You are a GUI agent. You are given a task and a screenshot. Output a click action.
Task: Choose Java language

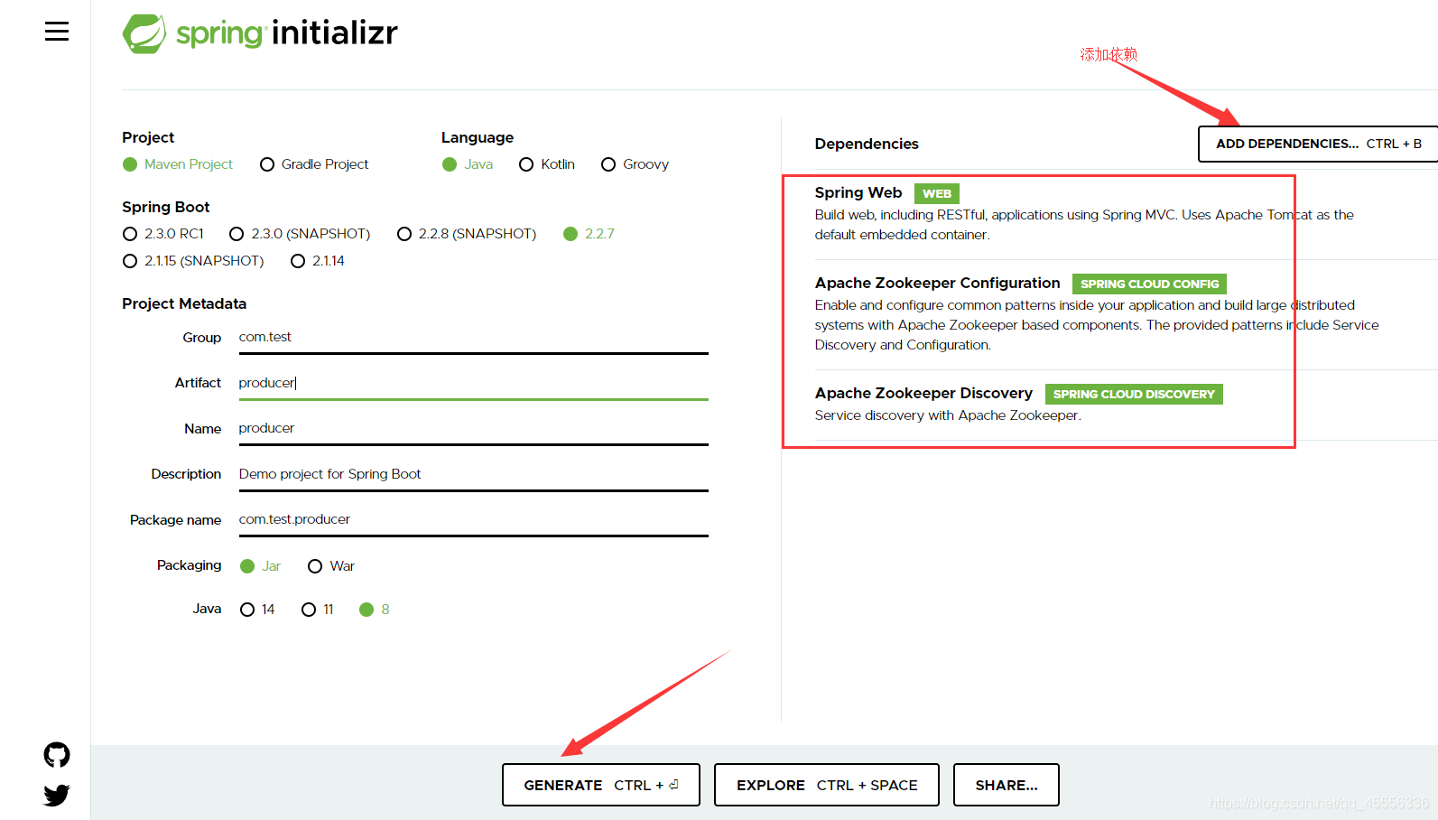coord(468,164)
